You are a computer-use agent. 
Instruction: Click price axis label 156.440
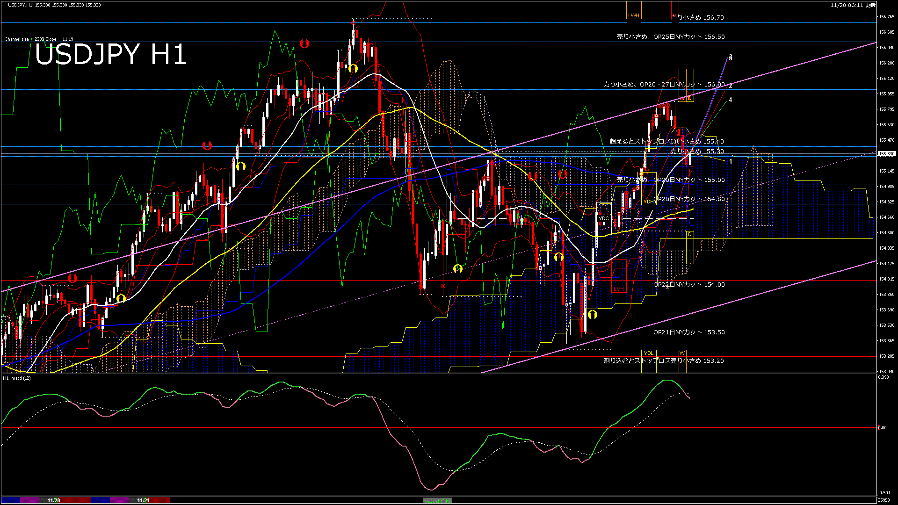click(x=887, y=48)
